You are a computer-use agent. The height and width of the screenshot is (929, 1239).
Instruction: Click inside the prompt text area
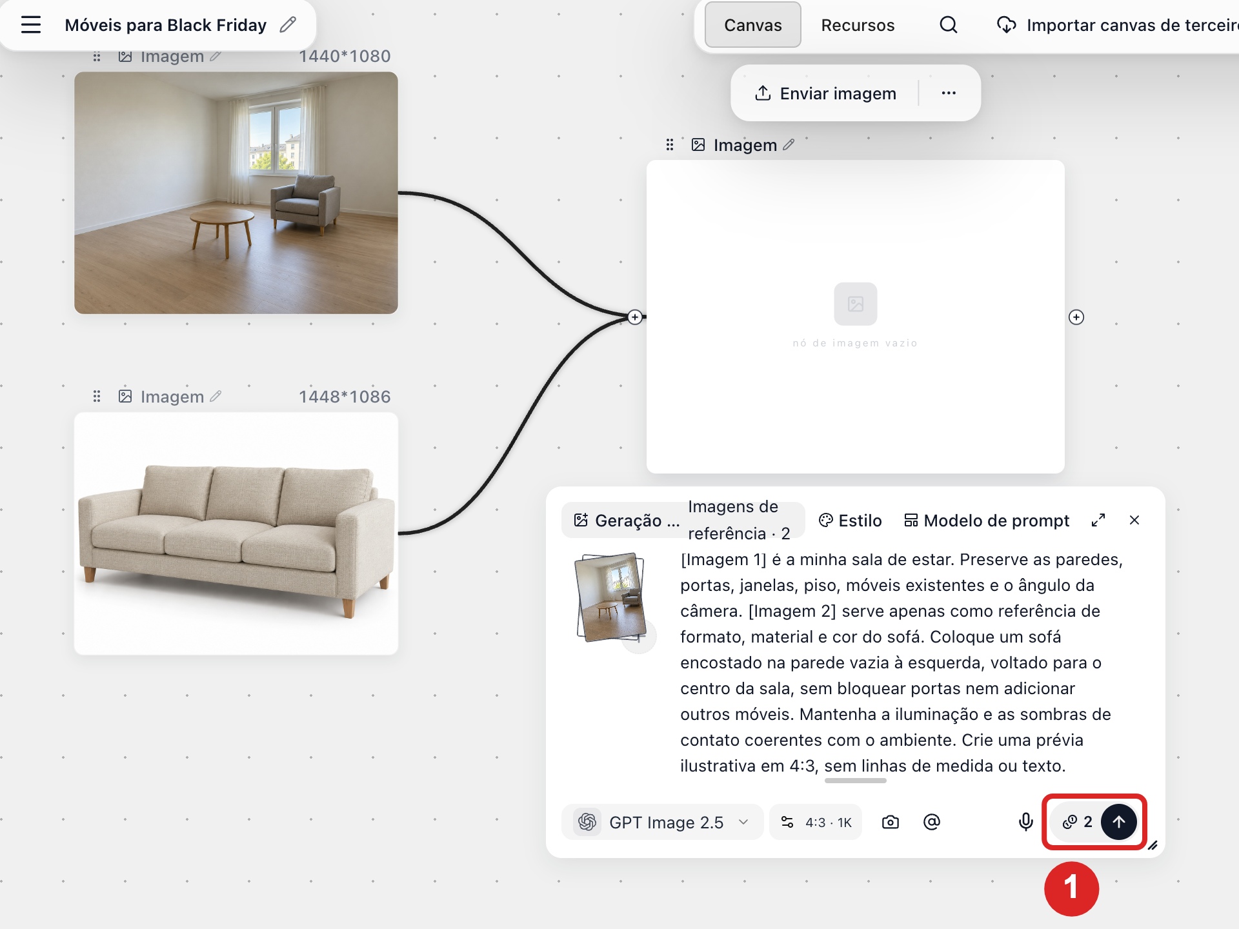pyautogui.click(x=903, y=663)
